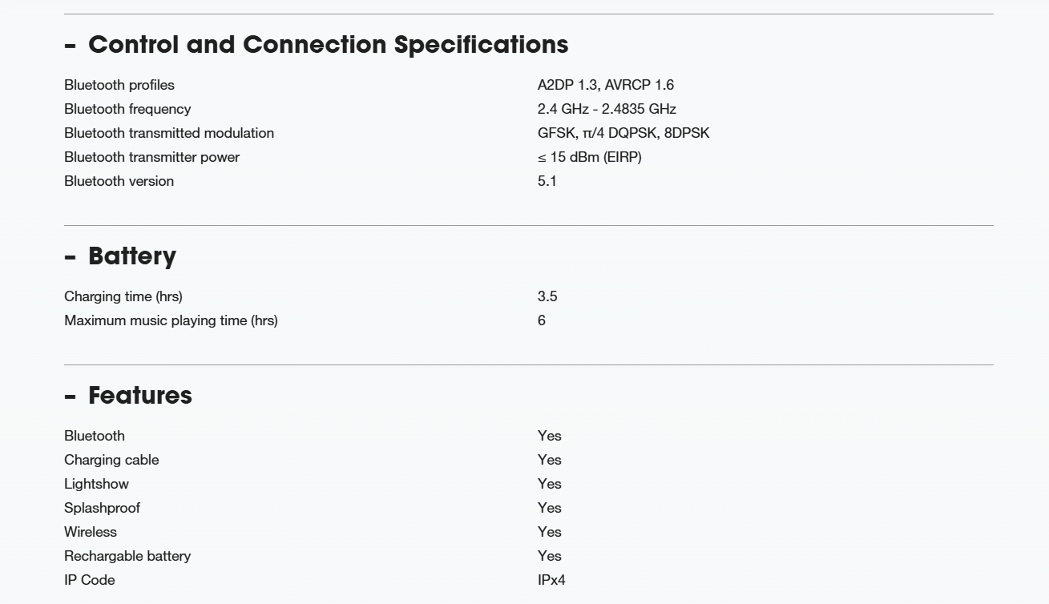1049x604 pixels.
Task: Click the Maximum music playing time label
Action: click(171, 320)
